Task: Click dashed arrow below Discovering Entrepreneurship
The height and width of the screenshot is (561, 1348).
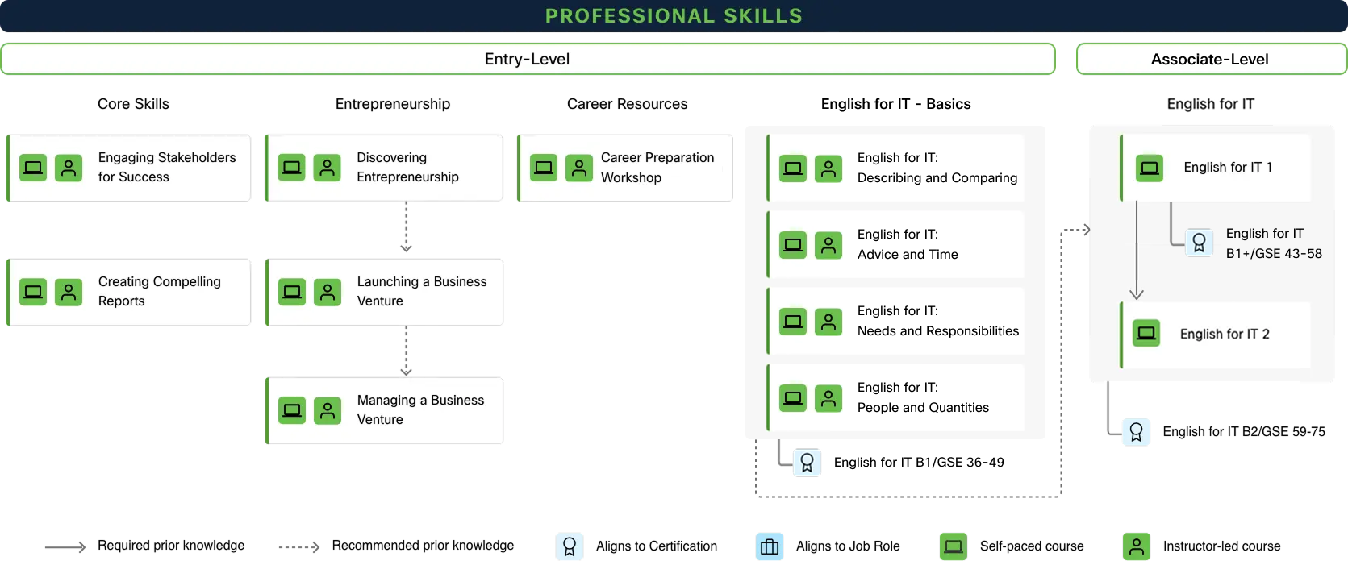Action: 406,228
